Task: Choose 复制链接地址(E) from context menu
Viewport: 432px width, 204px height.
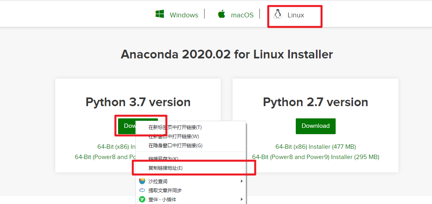Action: (190, 168)
